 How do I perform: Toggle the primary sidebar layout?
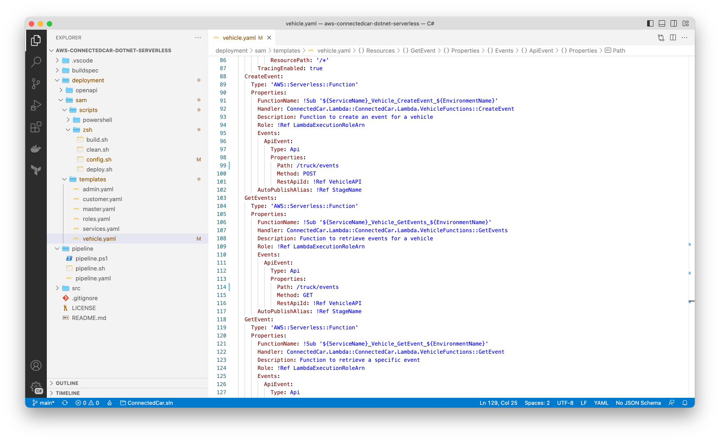[650, 23]
